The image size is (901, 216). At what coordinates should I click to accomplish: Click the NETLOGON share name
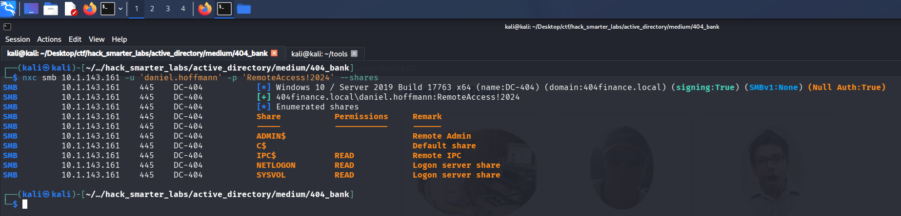pos(276,165)
